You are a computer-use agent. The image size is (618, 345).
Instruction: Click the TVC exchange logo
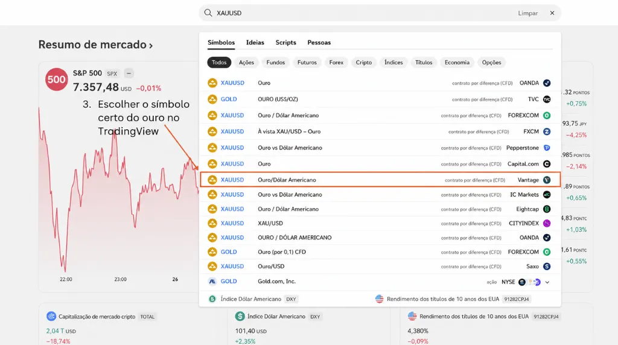click(x=547, y=100)
